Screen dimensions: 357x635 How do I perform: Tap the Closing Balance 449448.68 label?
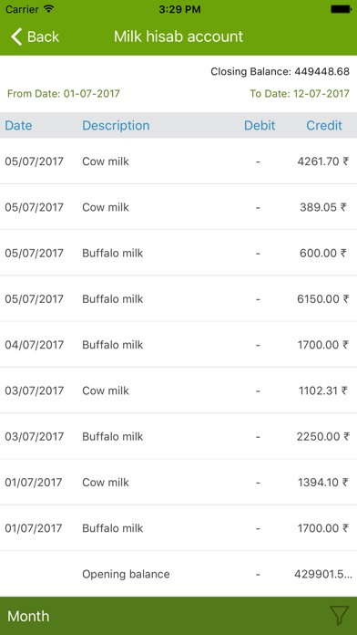click(280, 72)
